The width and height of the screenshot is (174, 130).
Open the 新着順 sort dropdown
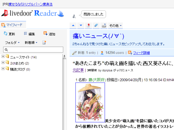pos(31,43)
